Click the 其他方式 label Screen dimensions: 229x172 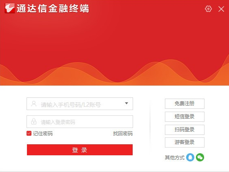pyautogui.click(x=175, y=158)
